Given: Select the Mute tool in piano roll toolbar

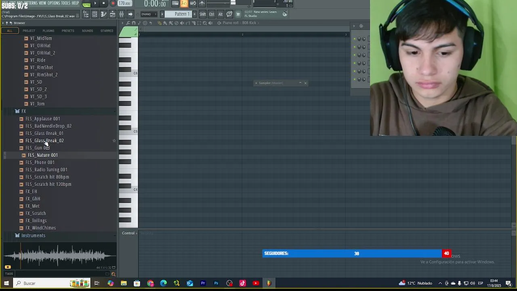Looking at the screenshot, I should pos(182,23).
